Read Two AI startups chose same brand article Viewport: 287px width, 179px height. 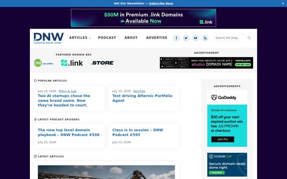pyautogui.click(x=64, y=101)
